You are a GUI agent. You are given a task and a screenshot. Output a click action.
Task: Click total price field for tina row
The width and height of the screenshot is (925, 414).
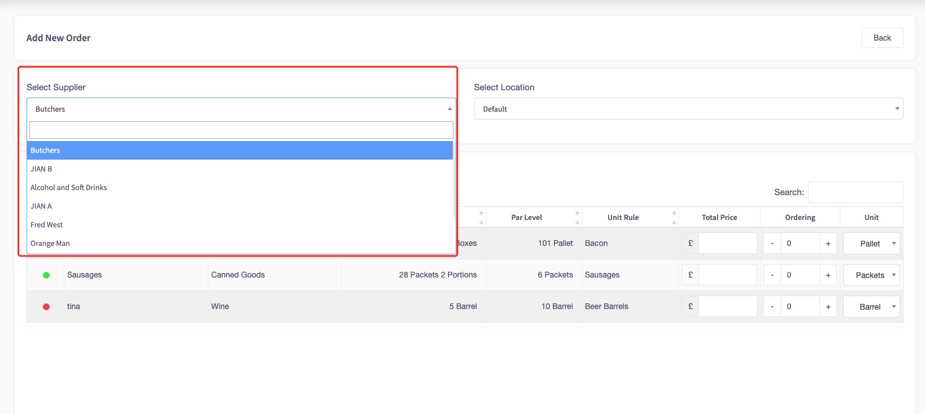728,307
